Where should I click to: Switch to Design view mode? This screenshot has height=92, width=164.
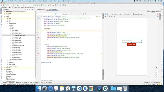(158, 12)
